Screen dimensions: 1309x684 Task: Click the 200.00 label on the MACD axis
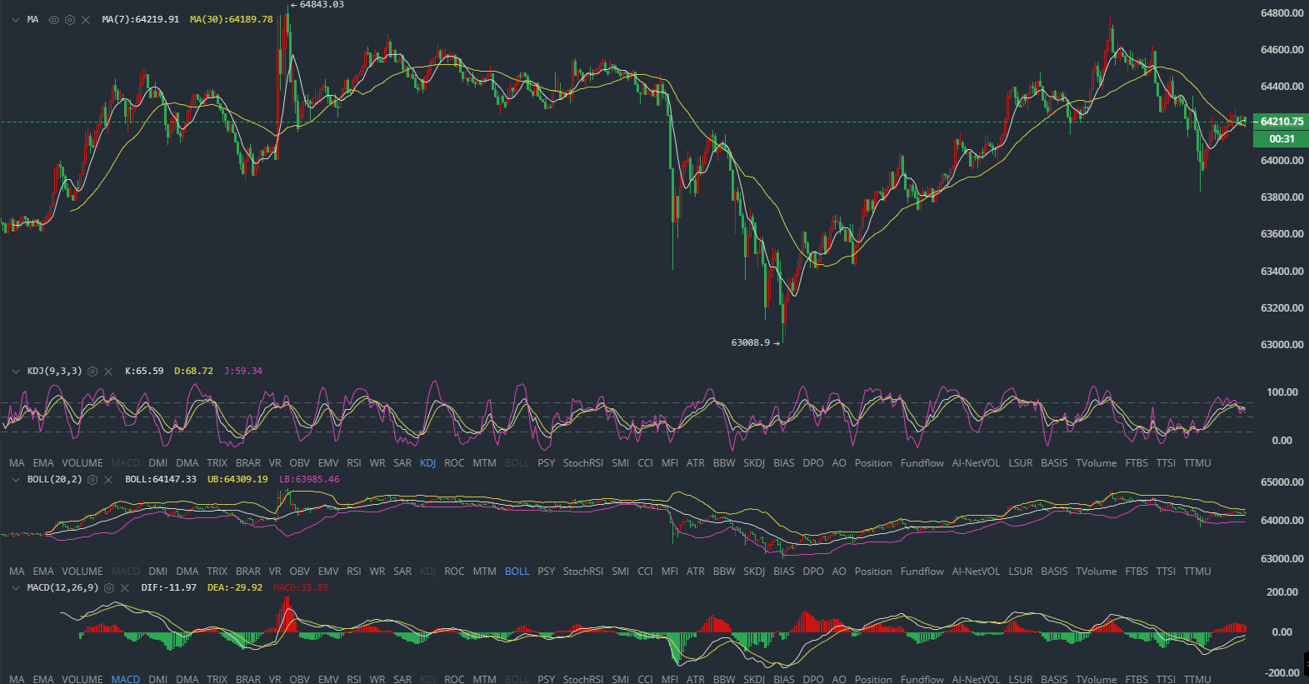1282,592
